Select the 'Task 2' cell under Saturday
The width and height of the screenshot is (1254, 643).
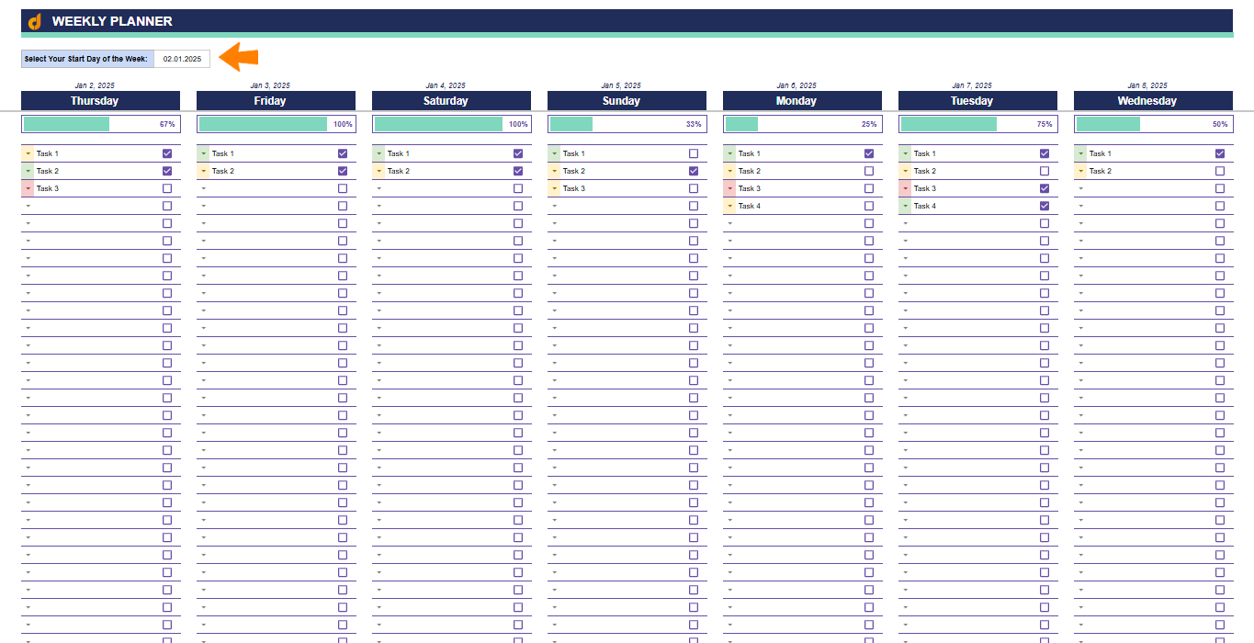(x=446, y=171)
